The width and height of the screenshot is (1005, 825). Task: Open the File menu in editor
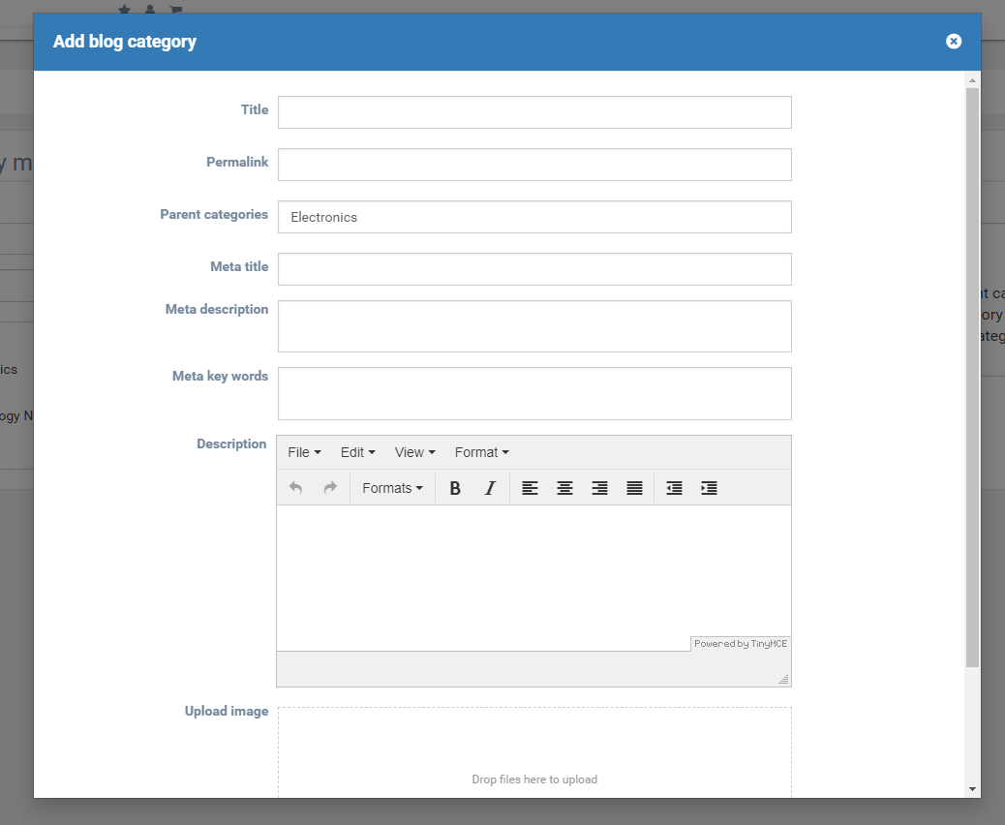(x=304, y=452)
